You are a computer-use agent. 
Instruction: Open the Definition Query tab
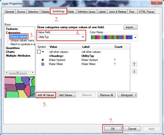point(86,12)
